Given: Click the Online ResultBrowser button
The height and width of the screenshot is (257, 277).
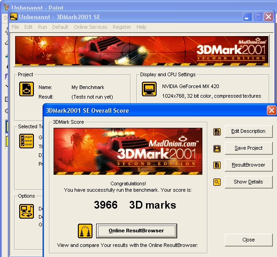Looking at the screenshot, I should [x=136, y=231].
